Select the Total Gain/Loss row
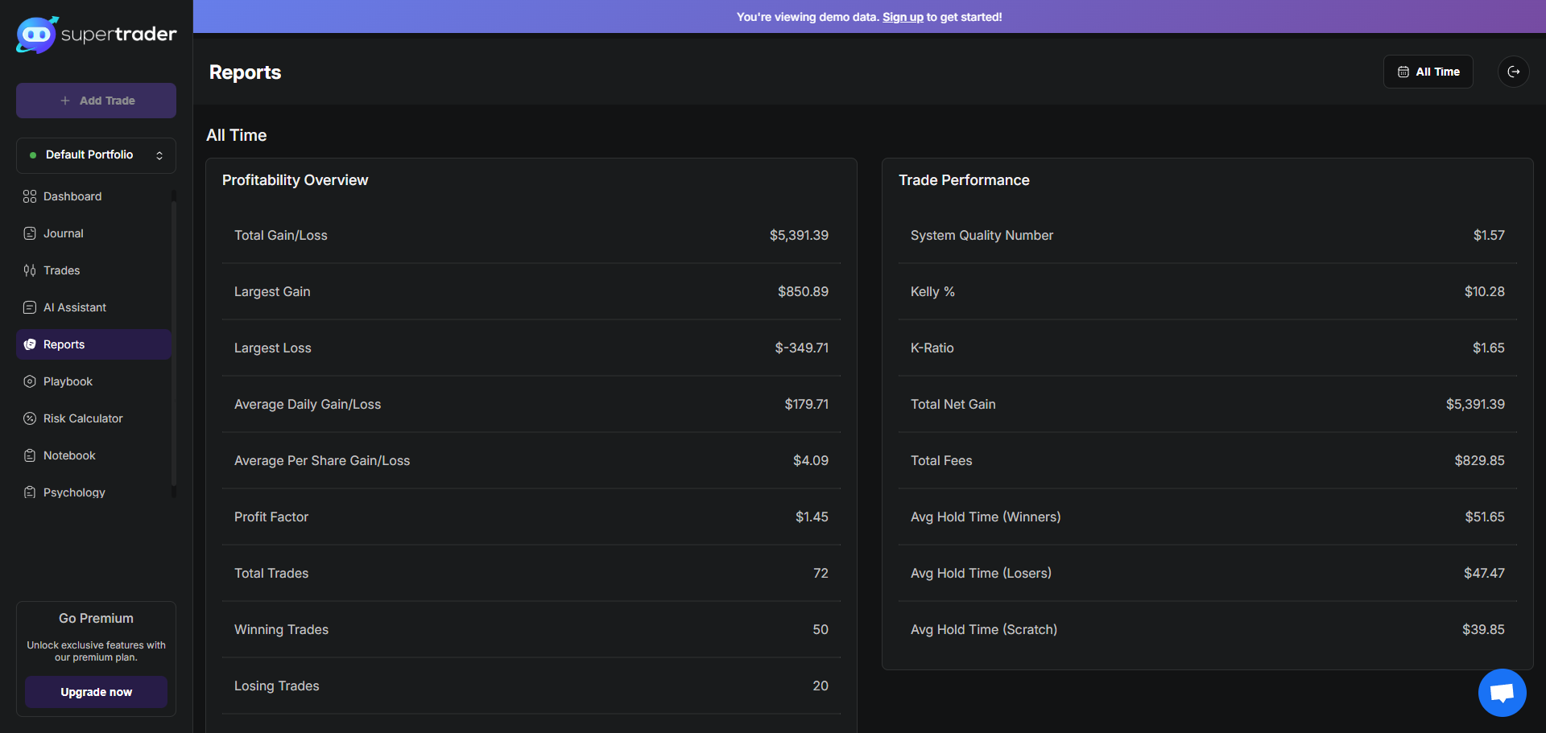1546x733 pixels. 531,235
